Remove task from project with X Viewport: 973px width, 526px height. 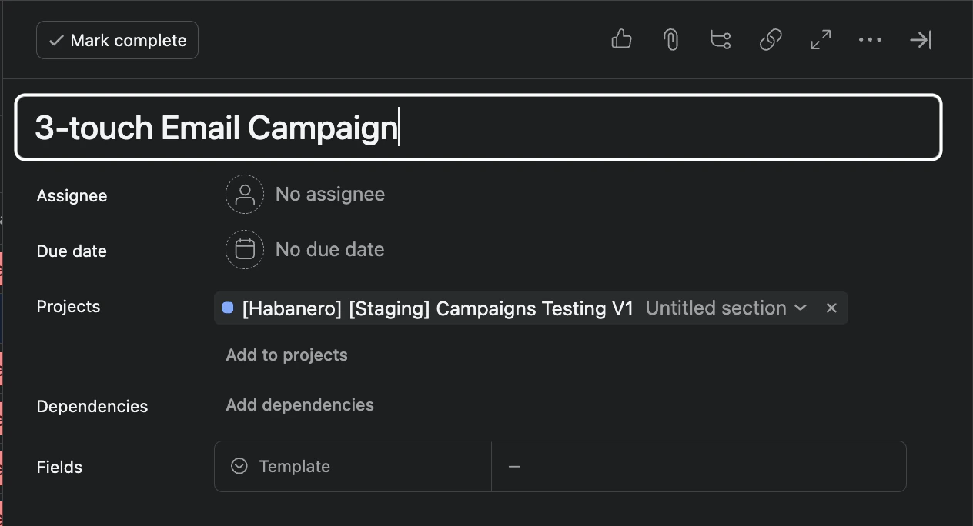tap(831, 308)
